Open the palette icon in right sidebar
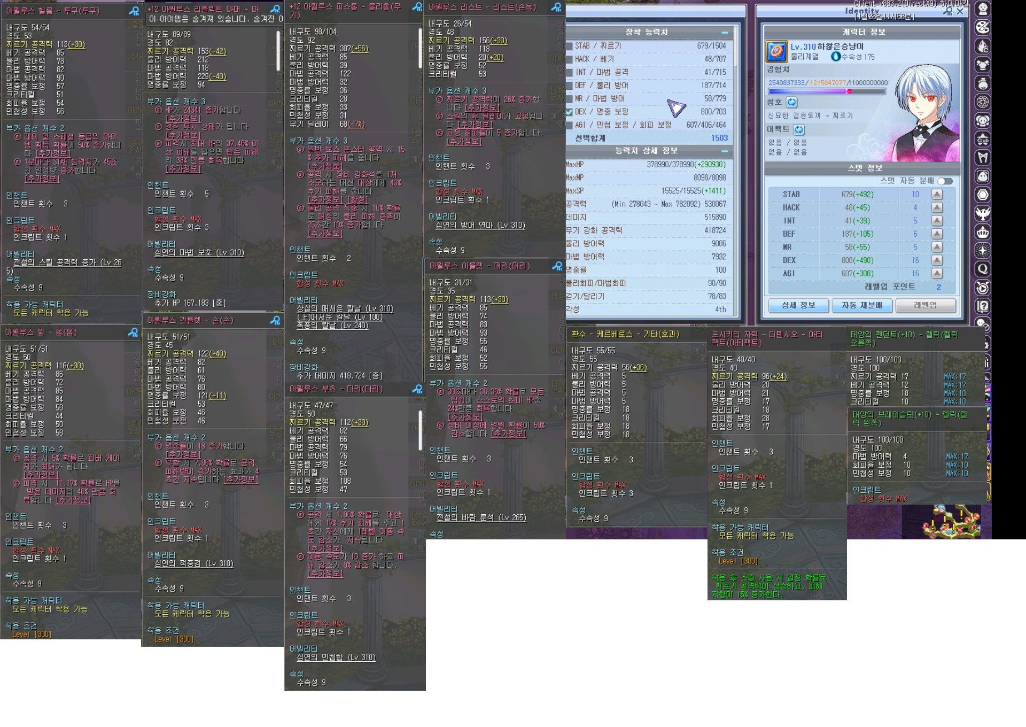The width and height of the screenshot is (1026, 727). click(x=983, y=27)
